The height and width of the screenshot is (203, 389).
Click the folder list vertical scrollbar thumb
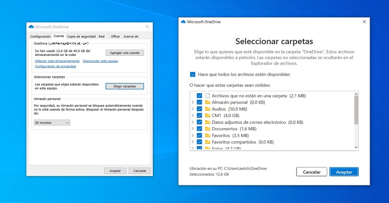tap(356, 110)
